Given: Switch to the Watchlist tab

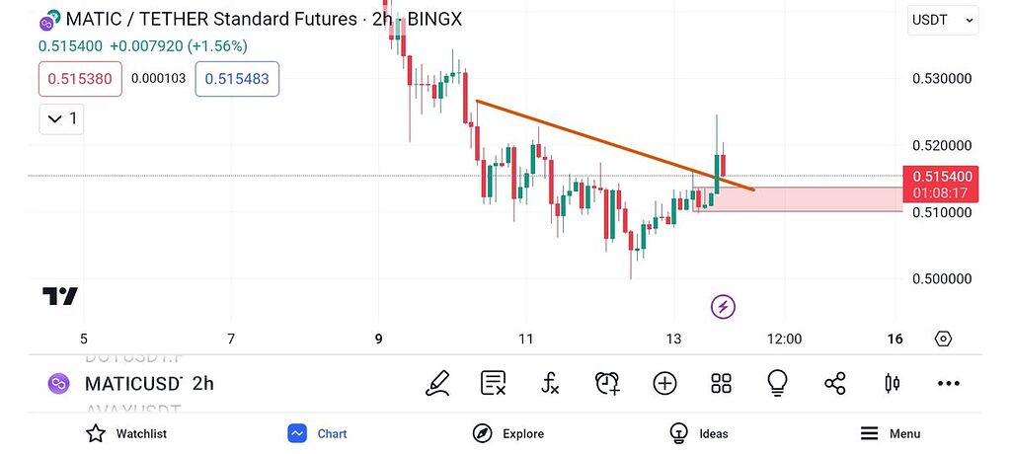Looking at the screenshot, I should click(x=126, y=433).
